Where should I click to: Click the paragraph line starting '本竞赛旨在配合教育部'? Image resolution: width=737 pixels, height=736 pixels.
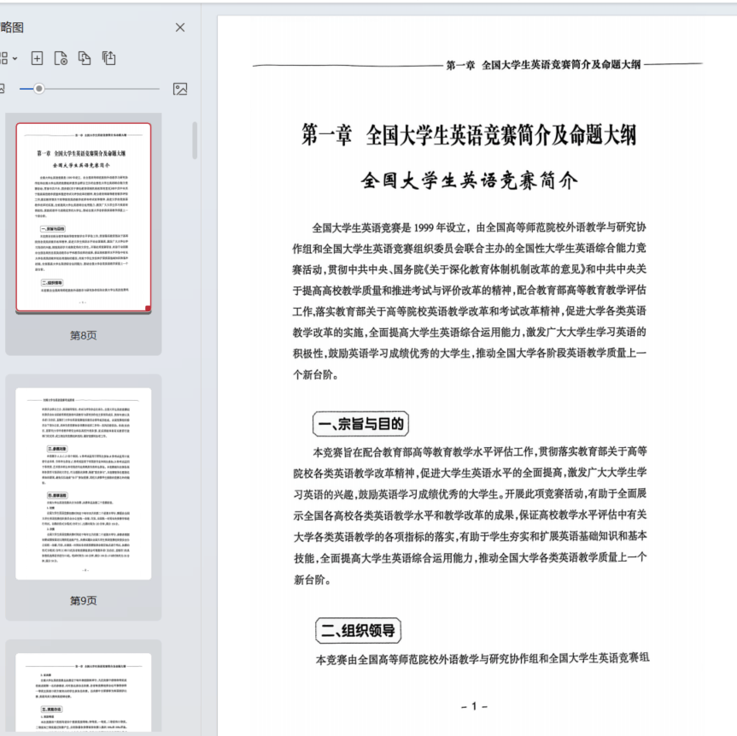coord(480,451)
